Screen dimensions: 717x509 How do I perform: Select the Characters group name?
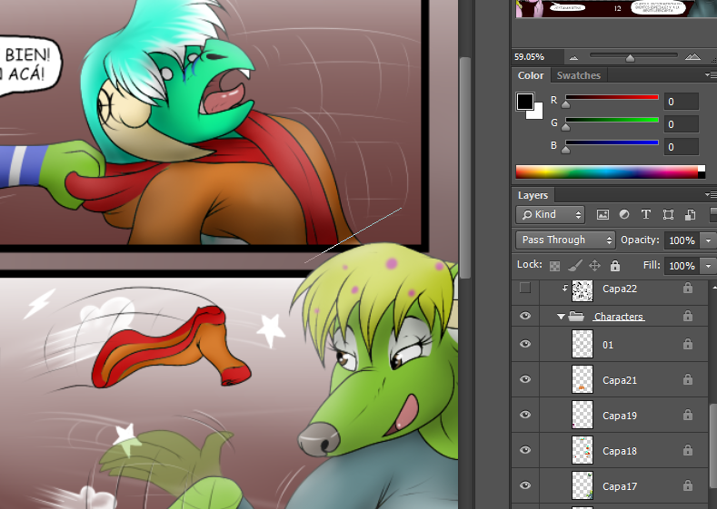click(619, 317)
